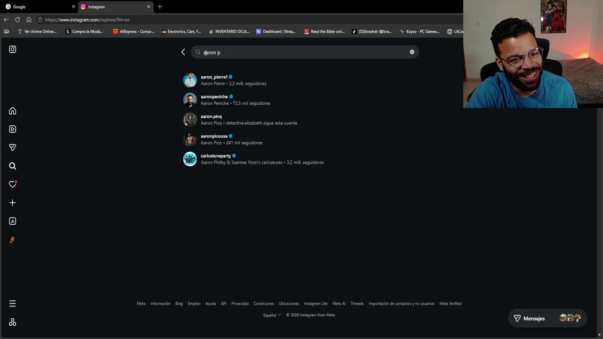Open Search magnifier in the sidebar

click(x=13, y=166)
